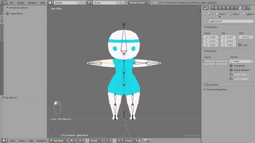
Task: Open Armature data properties tab icon
Action: [236, 8]
